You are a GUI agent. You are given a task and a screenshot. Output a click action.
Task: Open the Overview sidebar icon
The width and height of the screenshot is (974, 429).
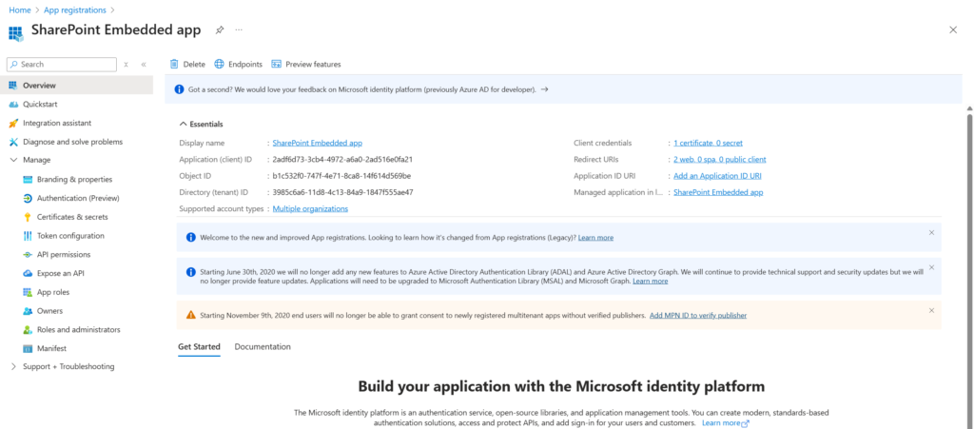[x=13, y=85]
